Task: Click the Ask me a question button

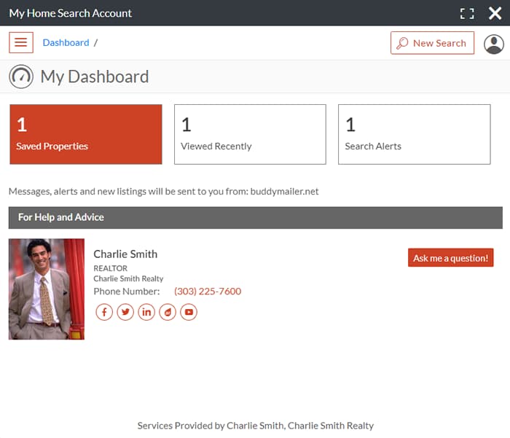Action: point(450,258)
